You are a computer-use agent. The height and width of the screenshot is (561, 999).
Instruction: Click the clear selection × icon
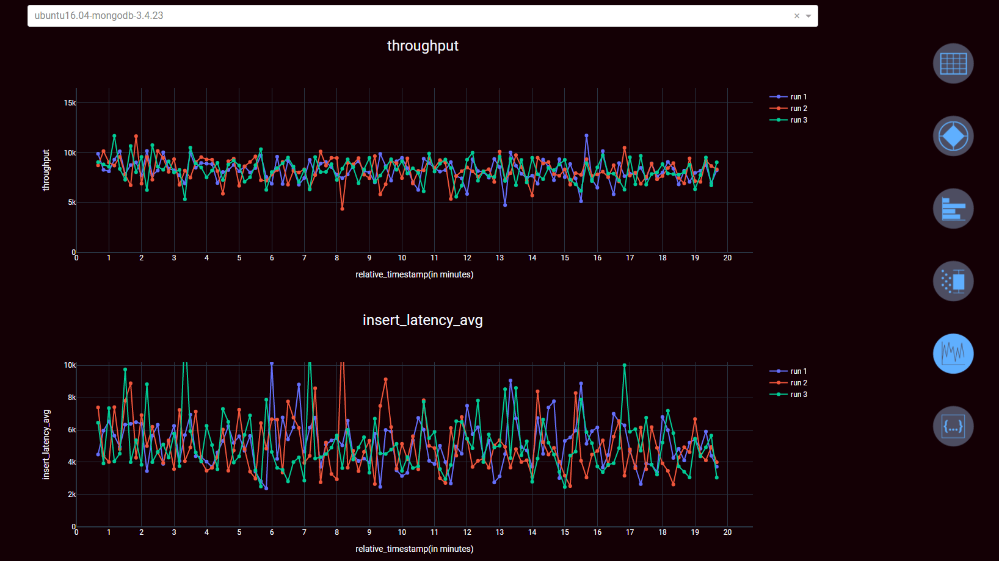(x=796, y=16)
